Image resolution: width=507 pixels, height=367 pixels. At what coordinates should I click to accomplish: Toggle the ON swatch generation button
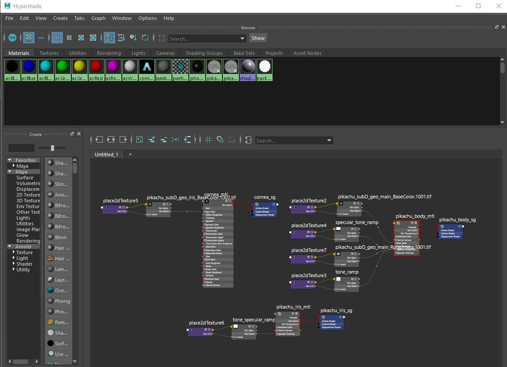pos(12,38)
